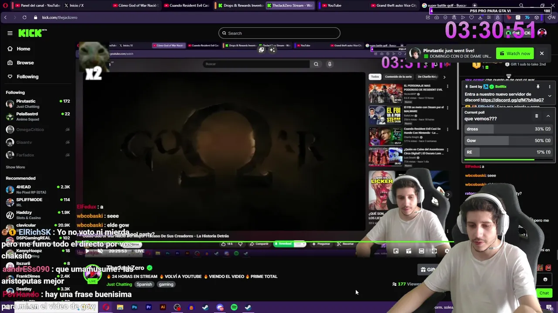
Task: Open pinned message three-dot options
Action: pos(549,87)
